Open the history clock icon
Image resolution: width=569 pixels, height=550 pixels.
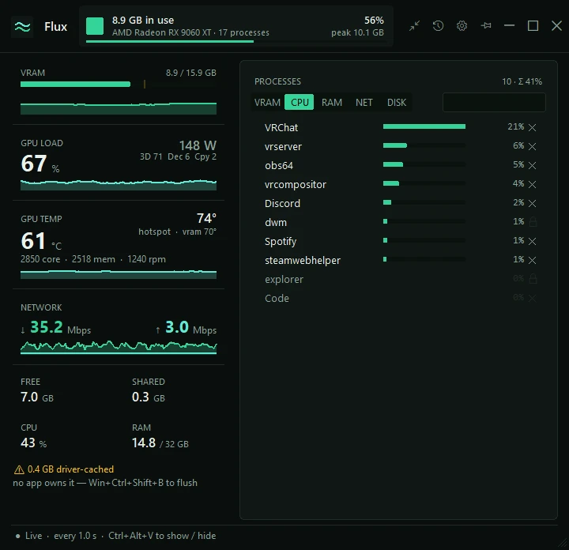(x=438, y=26)
